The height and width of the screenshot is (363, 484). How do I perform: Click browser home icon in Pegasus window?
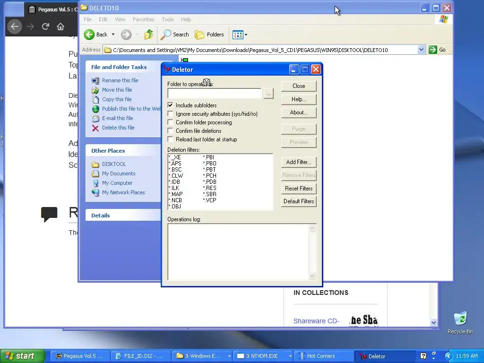(x=60, y=26)
